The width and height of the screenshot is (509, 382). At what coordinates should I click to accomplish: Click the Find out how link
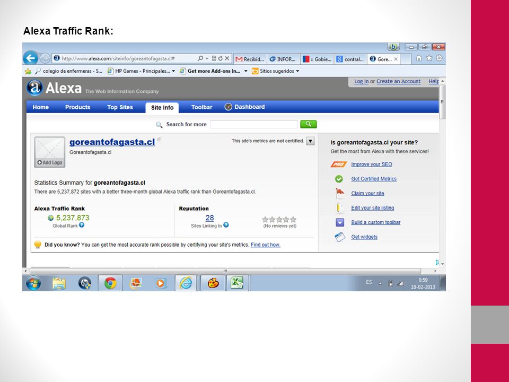[265, 245]
